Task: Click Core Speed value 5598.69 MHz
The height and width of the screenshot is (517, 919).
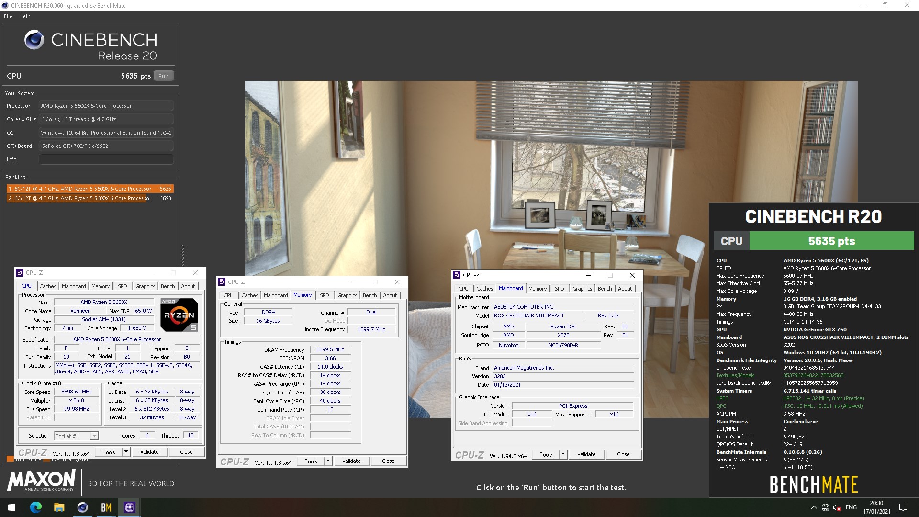Action: tap(77, 392)
